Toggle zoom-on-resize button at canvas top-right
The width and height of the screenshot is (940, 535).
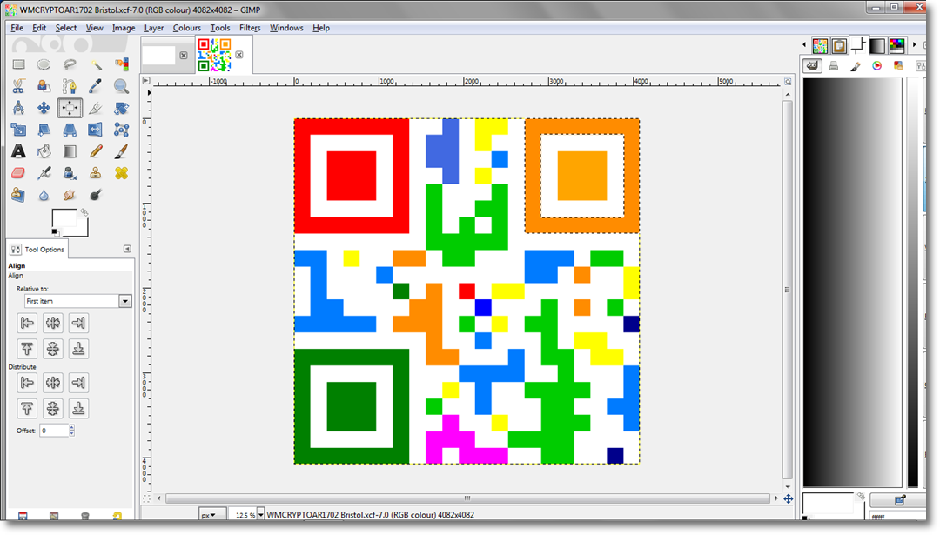pyautogui.click(x=788, y=82)
